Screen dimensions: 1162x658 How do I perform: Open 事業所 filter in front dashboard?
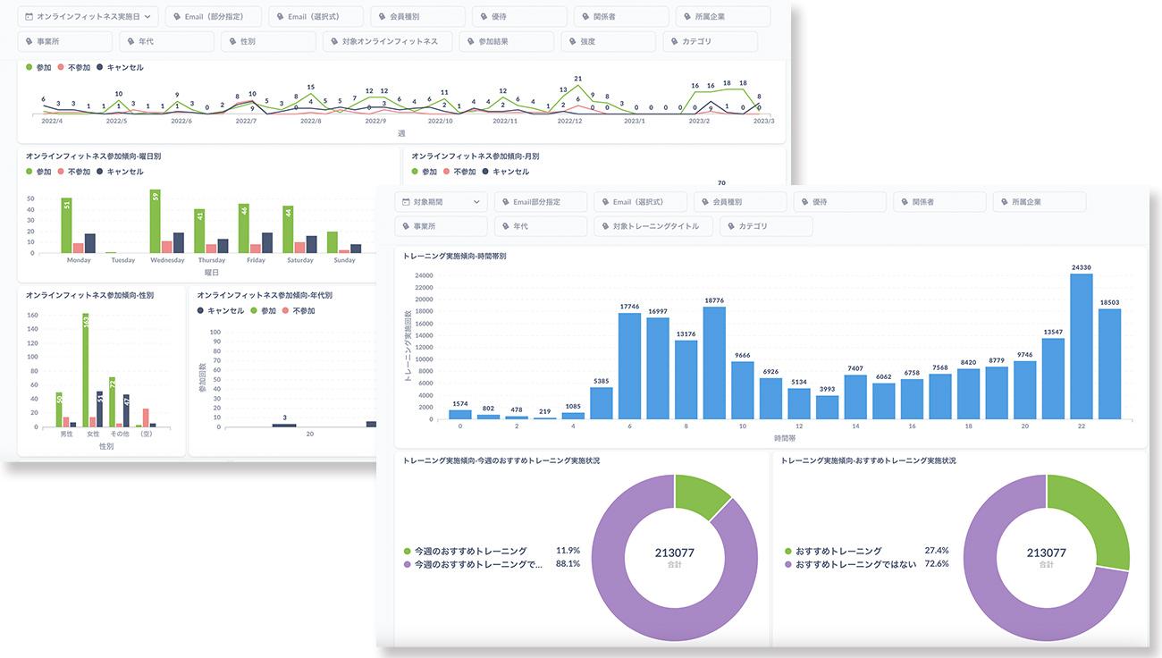pyautogui.click(x=441, y=226)
